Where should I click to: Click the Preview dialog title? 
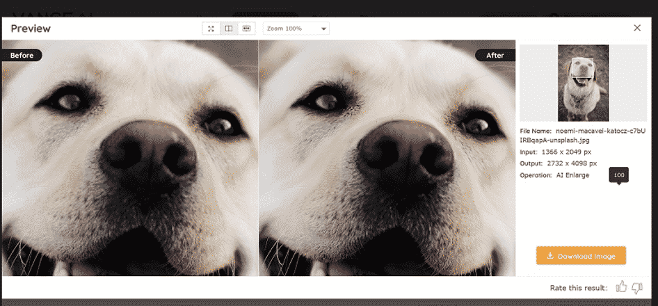tap(31, 29)
